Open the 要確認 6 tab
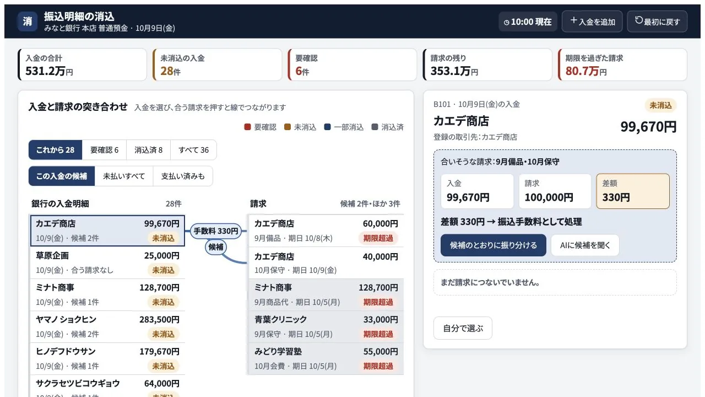The width and height of the screenshot is (705, 397). pyautogui.click(x=104, y=150)
